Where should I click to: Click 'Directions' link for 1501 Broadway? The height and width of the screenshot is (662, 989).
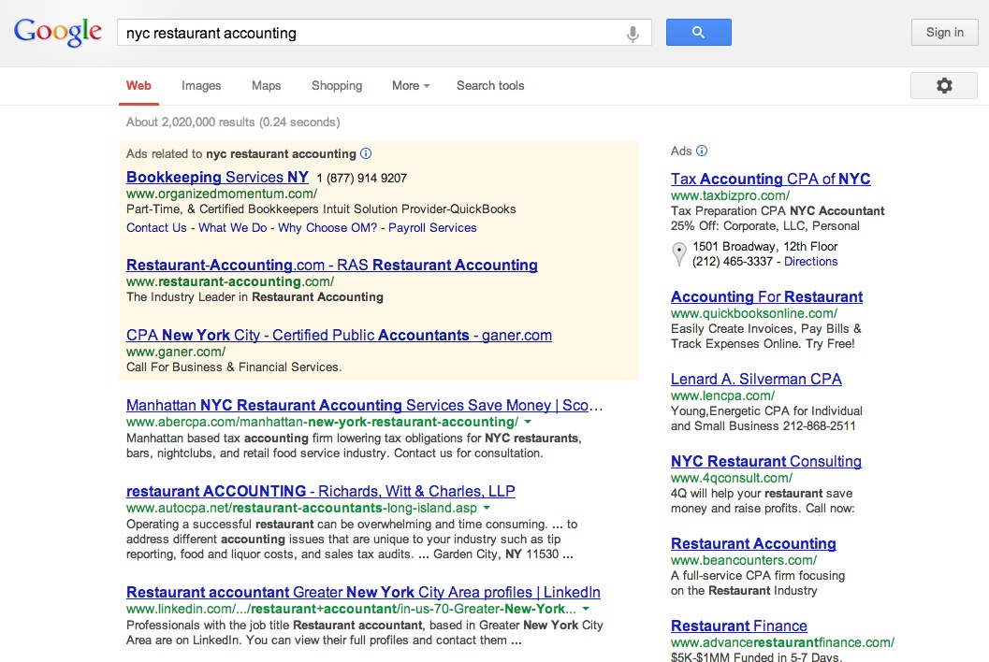(810, 262)
